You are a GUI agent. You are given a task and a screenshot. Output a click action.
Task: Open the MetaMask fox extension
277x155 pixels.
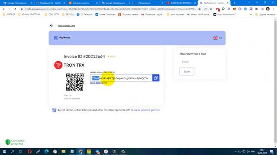(x=234, y=9)
